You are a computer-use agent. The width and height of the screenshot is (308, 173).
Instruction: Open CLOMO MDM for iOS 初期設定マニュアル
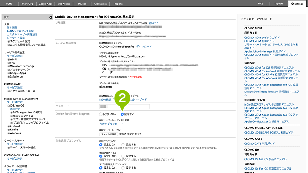269,68
